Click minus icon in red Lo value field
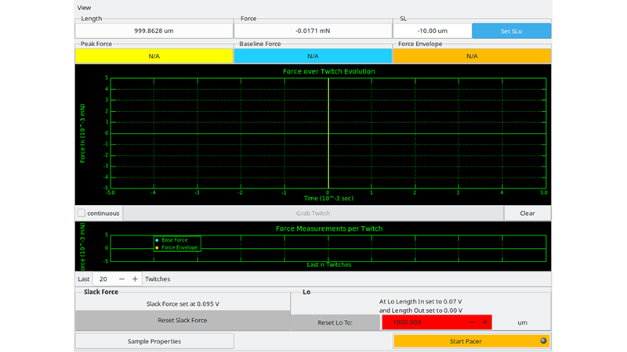This screenshot has height=352, width=627. [x=472, y=322]
